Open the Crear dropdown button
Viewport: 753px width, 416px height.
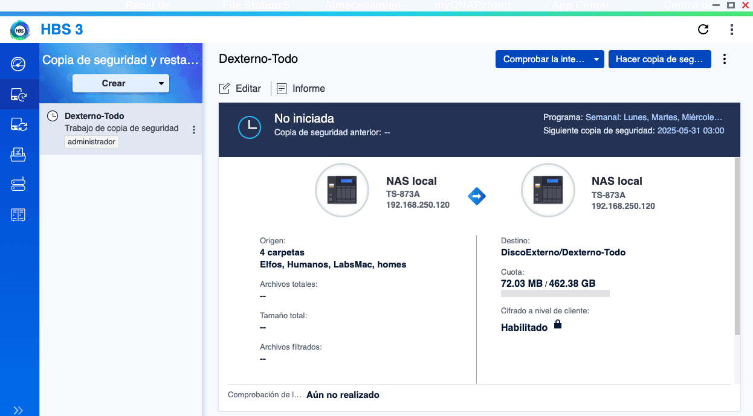tap(121, 83)
